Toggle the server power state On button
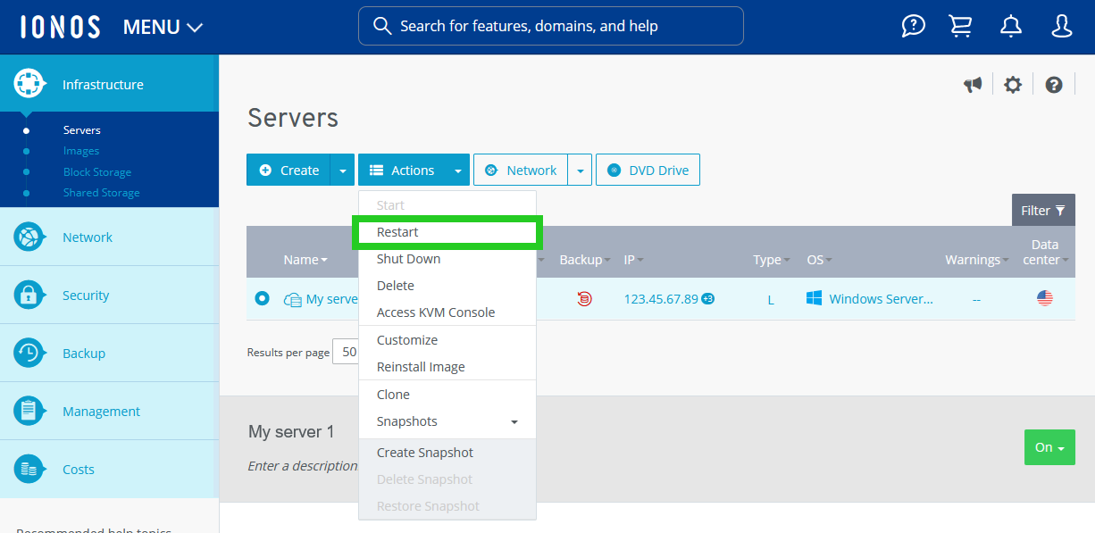This screenshot has height=533, width=1095. click(x=1049, y=447)
